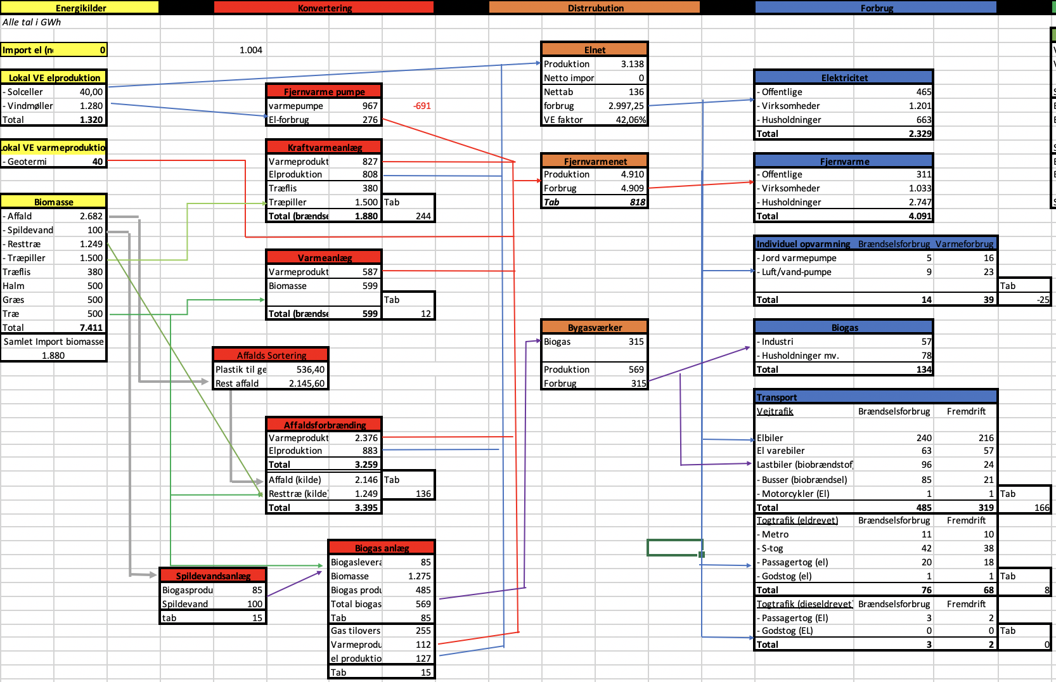Click Kraftvarmeanlæg Træpiller value 1.500
The width and height of the screenshot is (1056, 682).
(366, 202)
